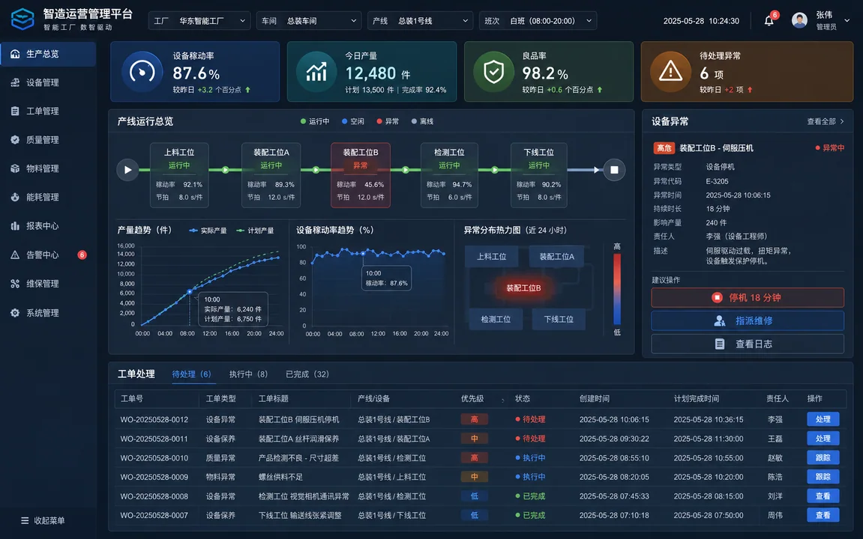The image size is (863, 539).
Task: Click the 高危 tag in anomaly panel
Action: 664,147
